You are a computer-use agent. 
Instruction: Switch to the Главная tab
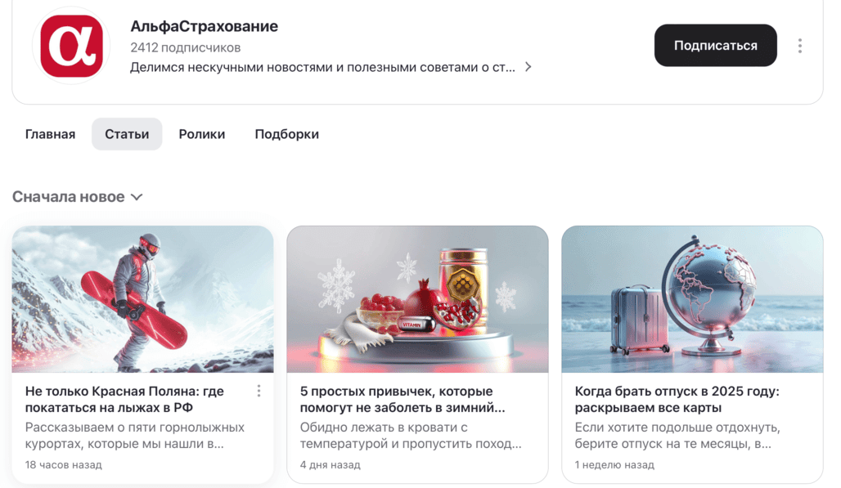[50, 134]
